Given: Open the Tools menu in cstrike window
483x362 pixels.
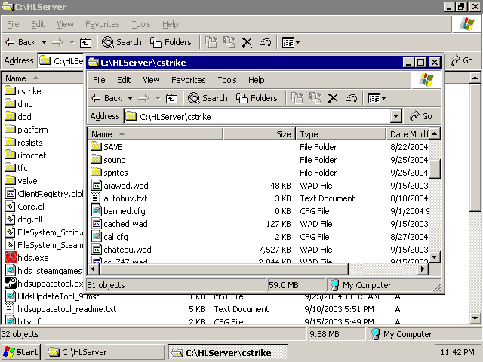Looking at the screenshot, I should click(x=226, y=80).
